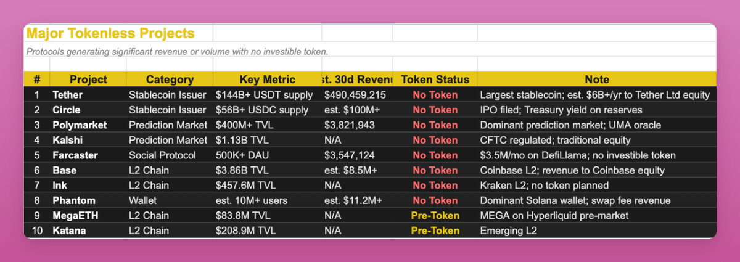Select 'Dominant Solana wallet' note
740x262 pixels.
click(x=597, y=200)
